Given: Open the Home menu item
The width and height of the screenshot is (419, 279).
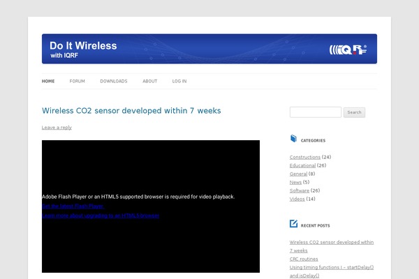Looking at the screenshot, I should [48, 81].
